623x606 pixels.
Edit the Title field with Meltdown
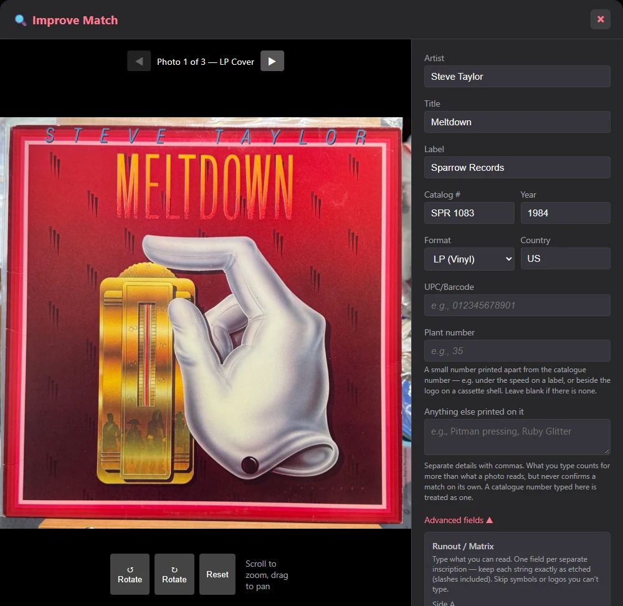click(517, 122)
